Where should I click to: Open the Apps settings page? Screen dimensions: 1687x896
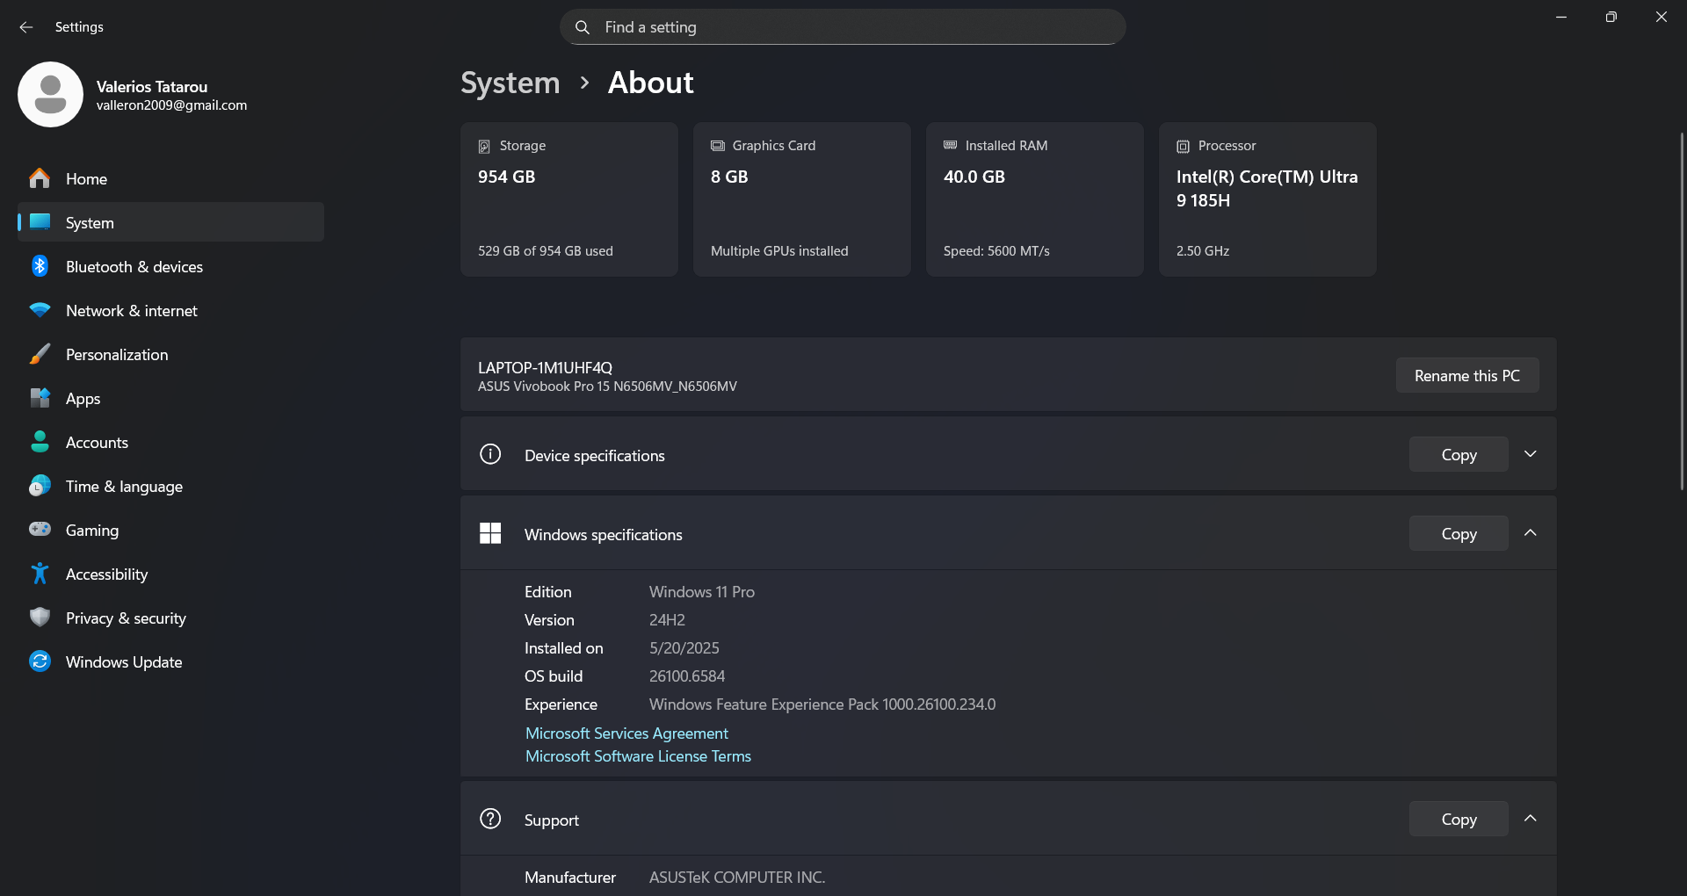point(170,398)
